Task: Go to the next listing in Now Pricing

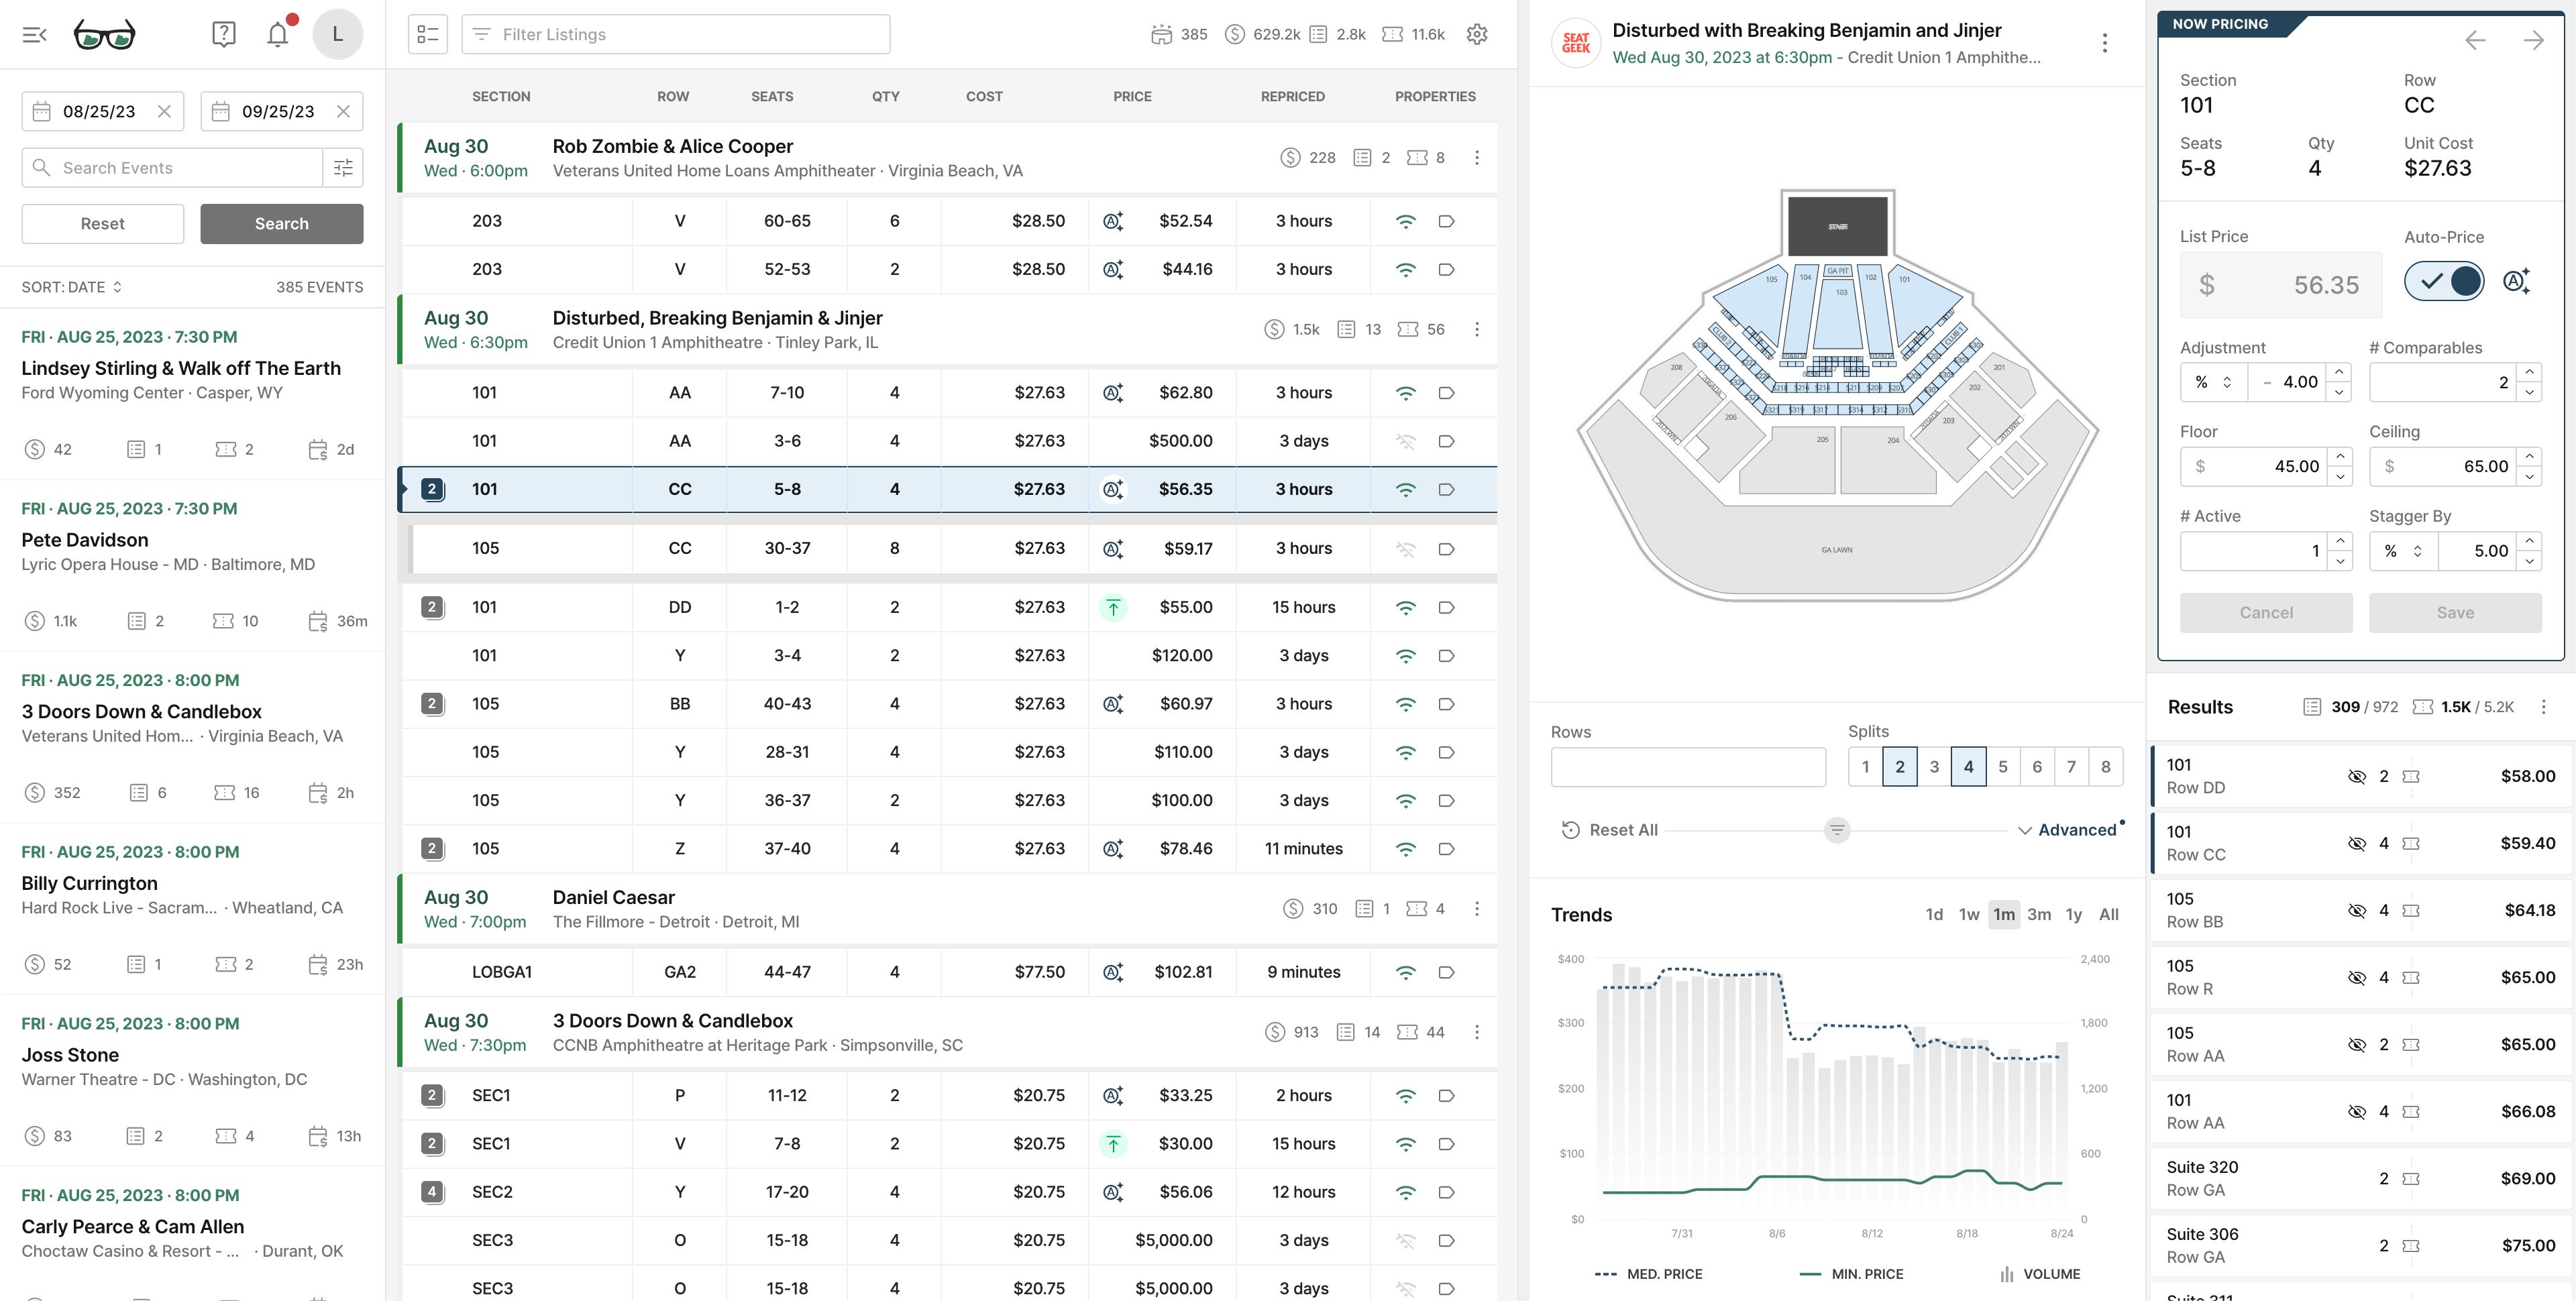Action: point(2533,40)
